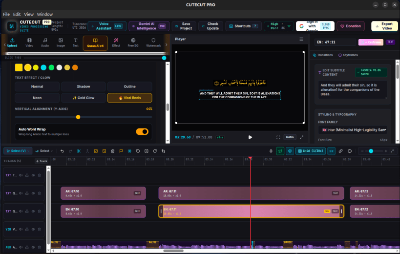400x254 pixels.
Task: Open the Free BG globe tool
Action: pos(133,42)
